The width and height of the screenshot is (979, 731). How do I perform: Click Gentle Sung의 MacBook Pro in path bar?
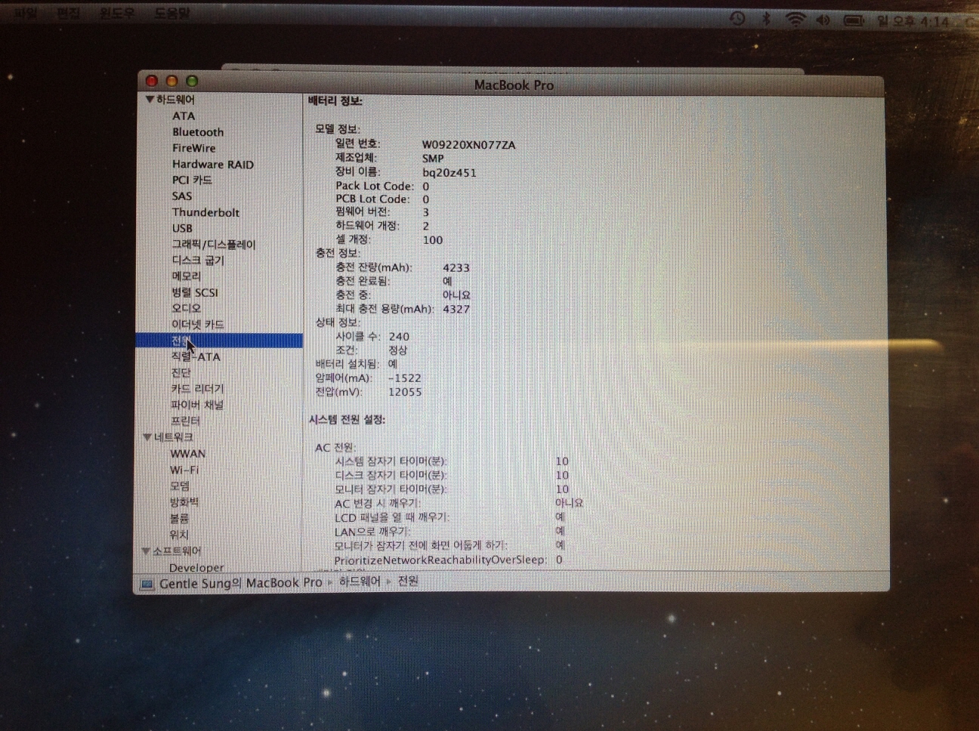pyautogui.click(x=240, y=583)
